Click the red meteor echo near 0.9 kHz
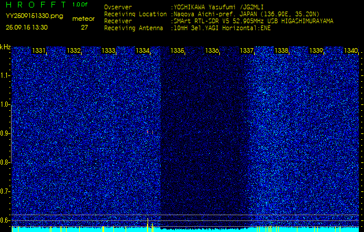This screenshot has height=232, width=364. point(148,132)
